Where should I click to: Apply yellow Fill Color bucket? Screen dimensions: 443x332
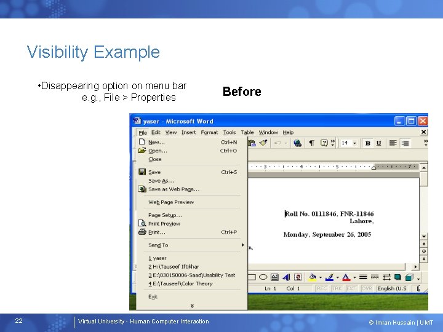tap(313, 277)
